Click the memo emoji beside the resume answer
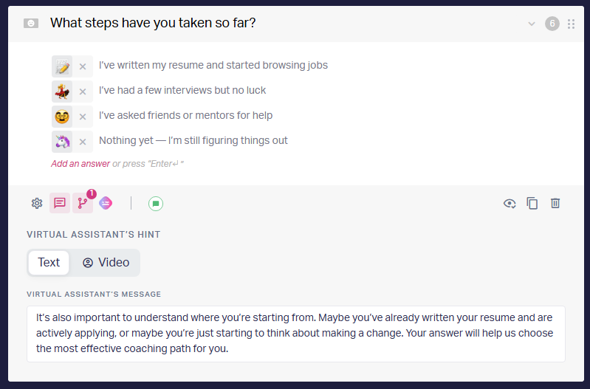 pyautogui.click(x=62, y=66)
